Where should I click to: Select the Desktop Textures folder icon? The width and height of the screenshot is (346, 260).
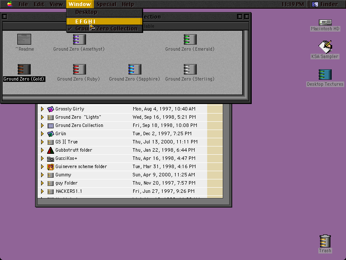325,75
